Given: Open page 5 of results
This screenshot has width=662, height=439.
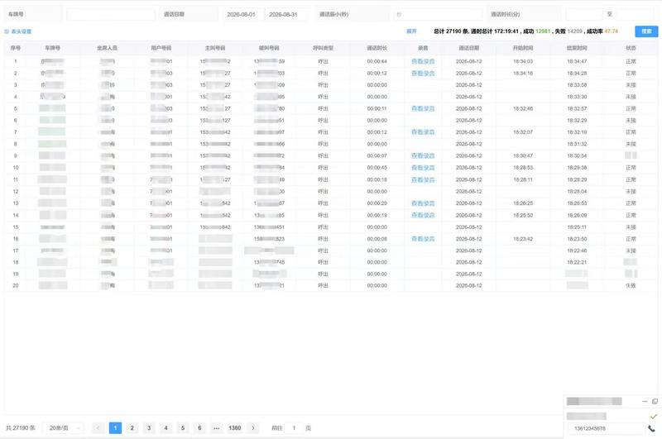Looking at the screenshot, I should click(x=183, y=428).
